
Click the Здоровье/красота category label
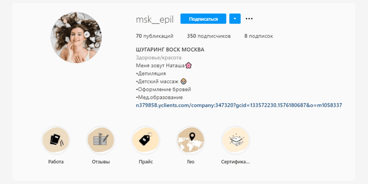(x=159, y=58)
